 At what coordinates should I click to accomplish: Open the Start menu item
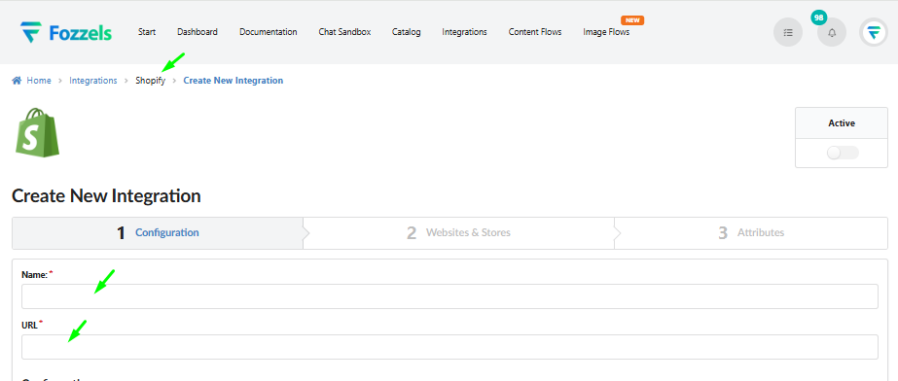pos(147,32)
